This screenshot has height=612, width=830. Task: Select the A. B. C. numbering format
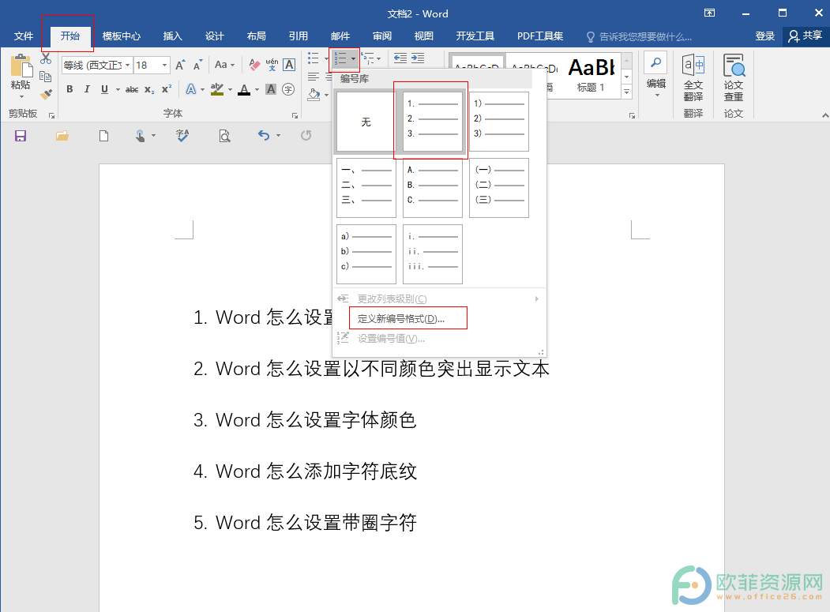coord(433,188)
